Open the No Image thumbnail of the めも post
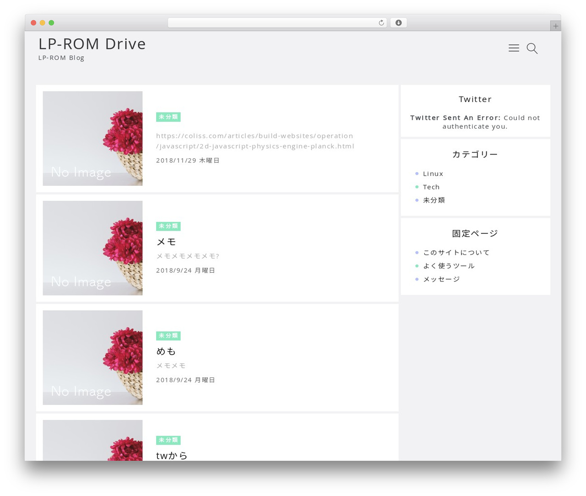The image size is (586, 496). 92,357
